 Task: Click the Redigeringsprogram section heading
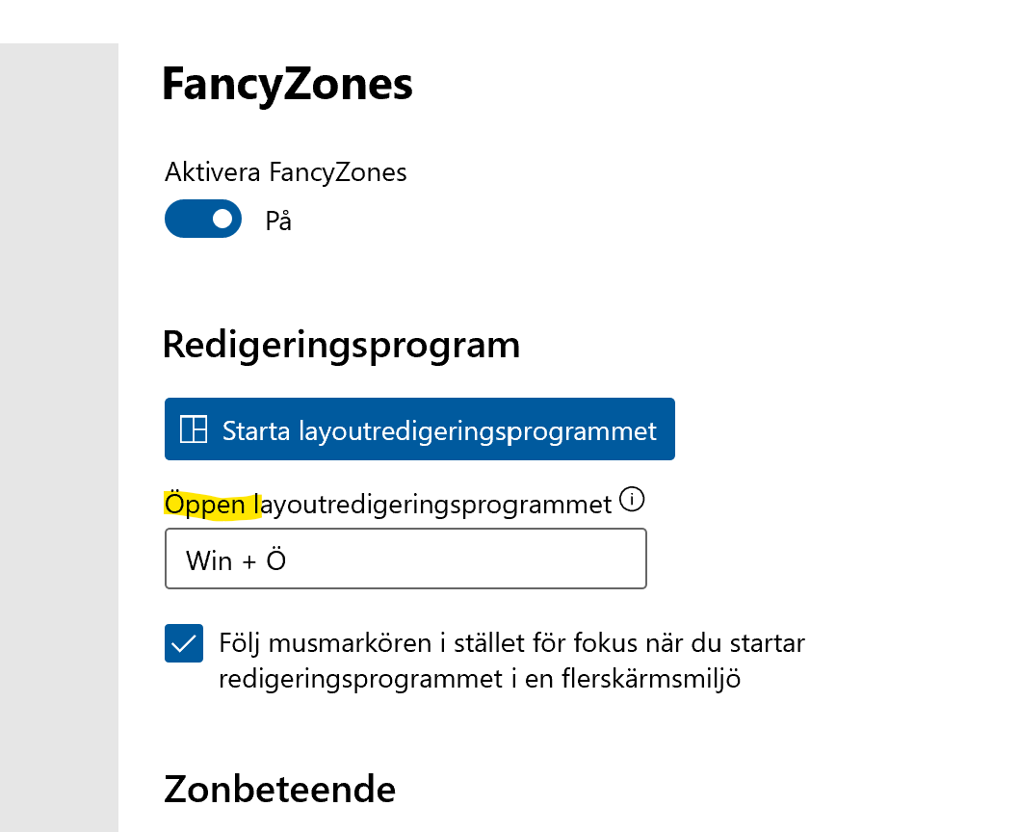[x=342, y=345]
